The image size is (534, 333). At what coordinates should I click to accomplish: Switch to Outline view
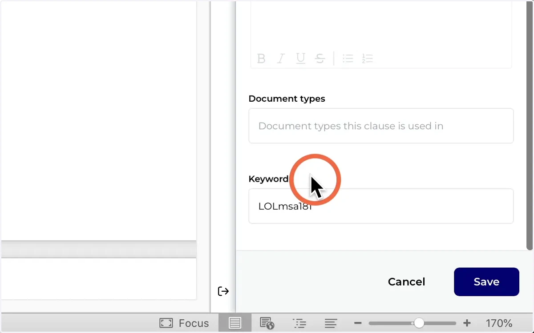click(x=299, y=323)
